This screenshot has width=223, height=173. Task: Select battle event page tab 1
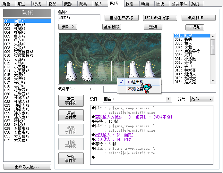point(95,89)
